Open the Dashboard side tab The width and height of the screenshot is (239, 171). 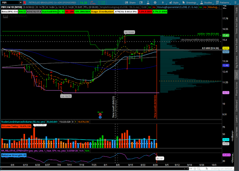tap(236, 106)
